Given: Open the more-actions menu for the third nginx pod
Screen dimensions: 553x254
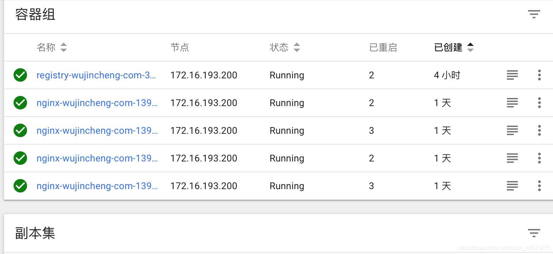Looking at the screenshot, I should click(539, 158).
